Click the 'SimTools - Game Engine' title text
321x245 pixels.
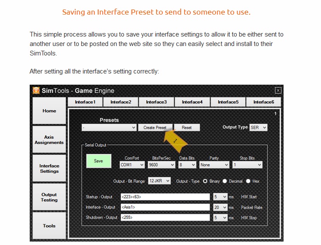click(78, 91)
